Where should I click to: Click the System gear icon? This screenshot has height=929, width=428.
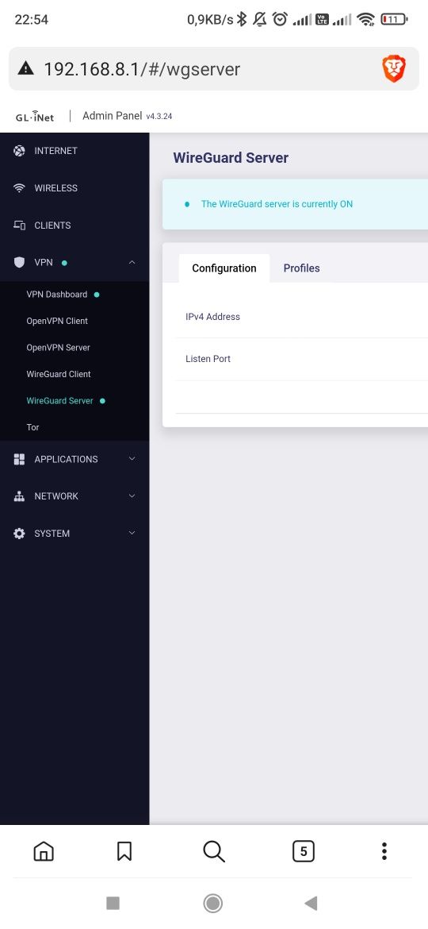pos(20,534)
